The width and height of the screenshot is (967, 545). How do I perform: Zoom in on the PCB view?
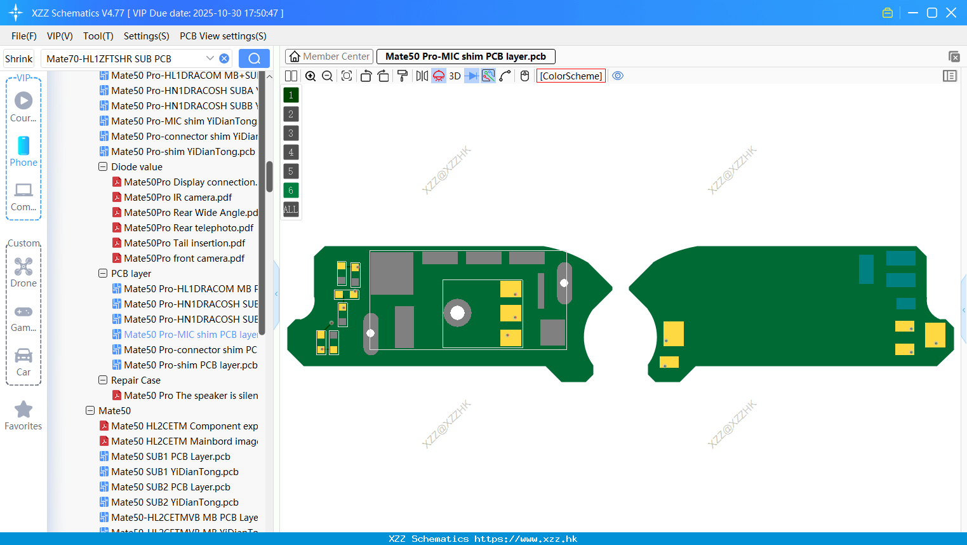(x=310, y=76)
